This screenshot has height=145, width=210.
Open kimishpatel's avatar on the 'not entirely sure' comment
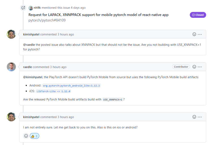11,117
